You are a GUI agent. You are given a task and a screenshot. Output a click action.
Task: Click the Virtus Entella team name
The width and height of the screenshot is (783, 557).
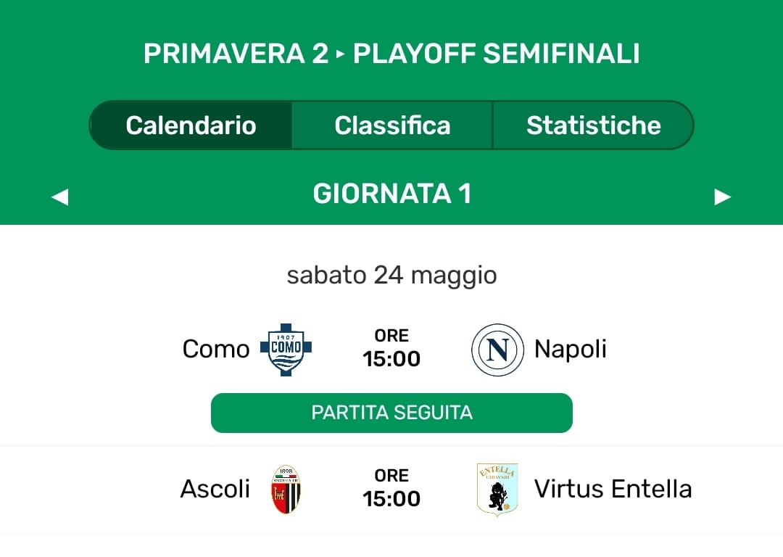point(613,490)
